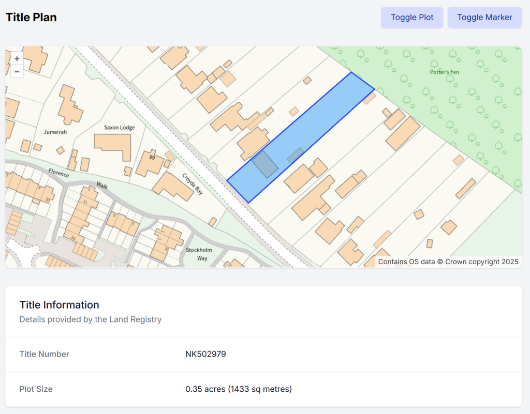Click title number NK502979
Screen dimensions: 530x414
click(205, 354)
